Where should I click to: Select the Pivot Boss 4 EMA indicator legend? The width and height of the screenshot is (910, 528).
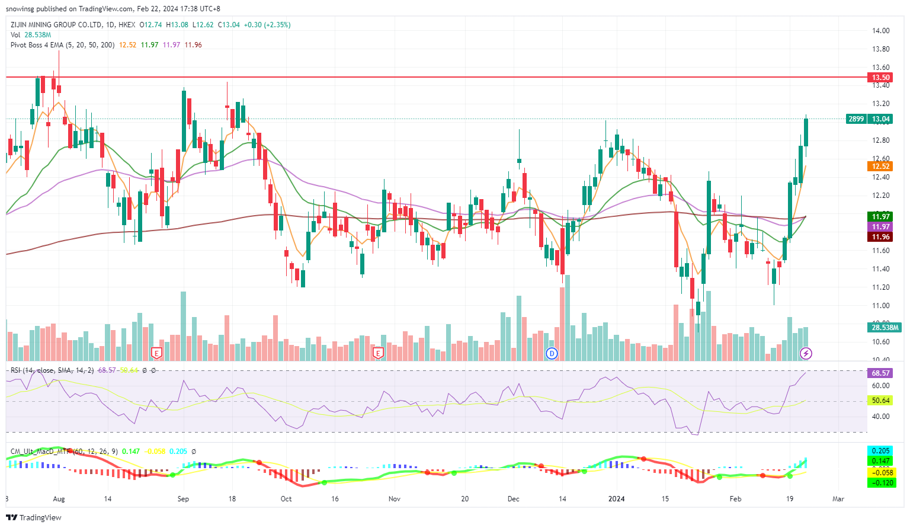(x=63, y=45)
